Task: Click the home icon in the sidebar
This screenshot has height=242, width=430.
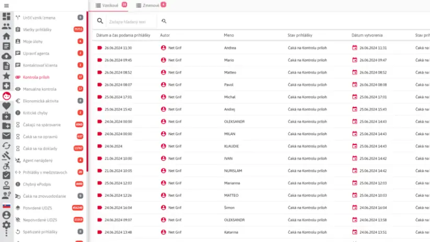Action: (x=6, y=36)
